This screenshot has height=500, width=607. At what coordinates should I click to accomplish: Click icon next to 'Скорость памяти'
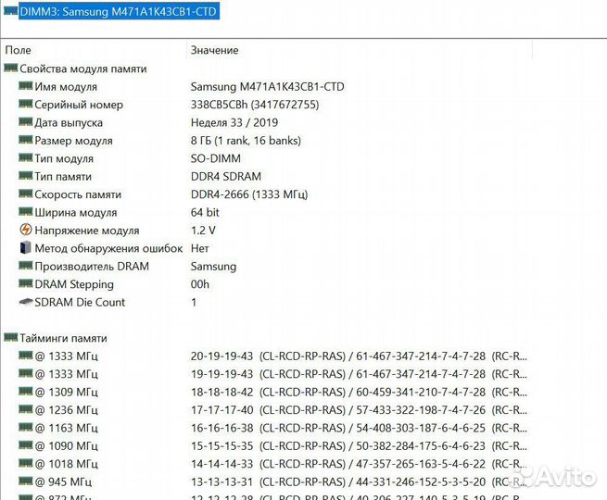click(x=26, y=194)
